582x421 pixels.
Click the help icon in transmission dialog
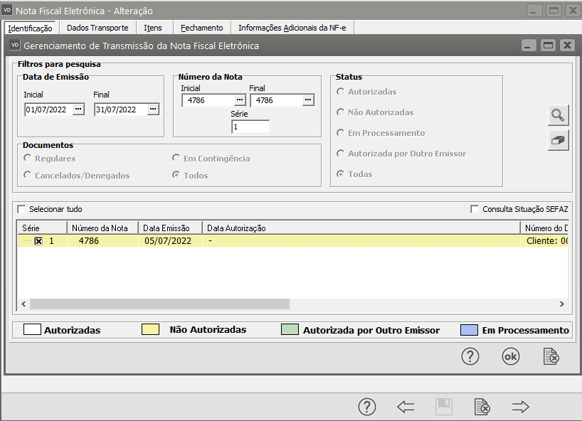click(470, 357)
